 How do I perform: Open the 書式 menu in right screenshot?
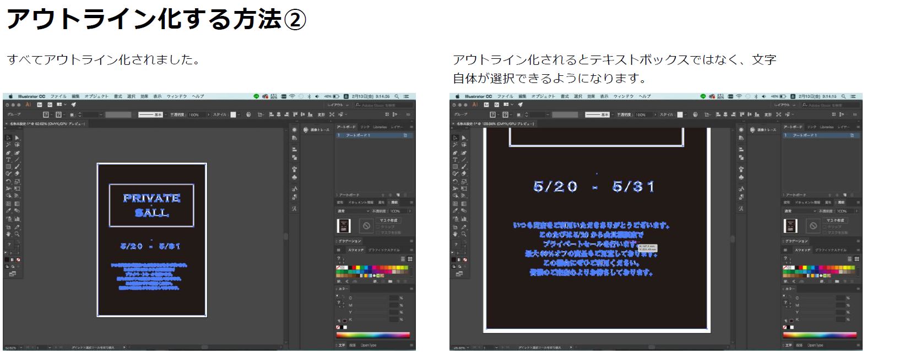[564, 96]
